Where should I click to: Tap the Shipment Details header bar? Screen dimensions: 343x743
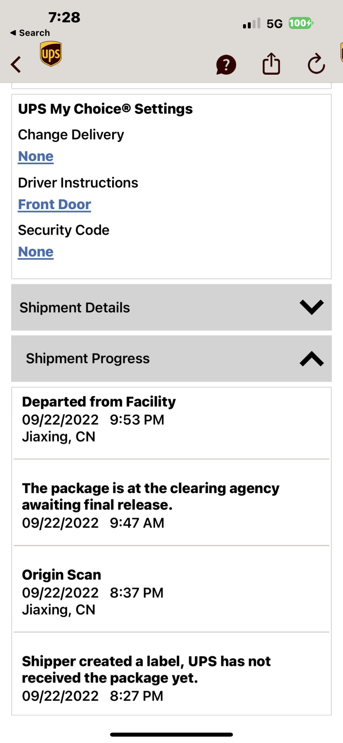click(171, 307)
